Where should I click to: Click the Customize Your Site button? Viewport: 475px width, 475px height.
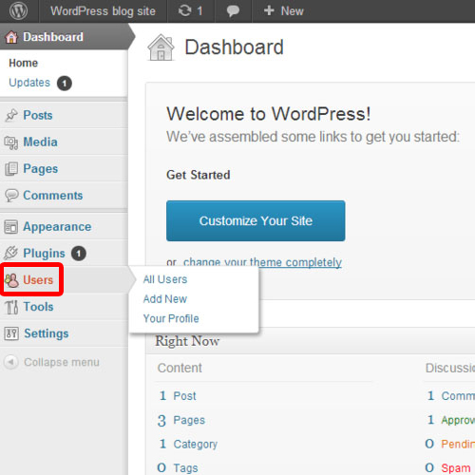(x=256, y=220)
